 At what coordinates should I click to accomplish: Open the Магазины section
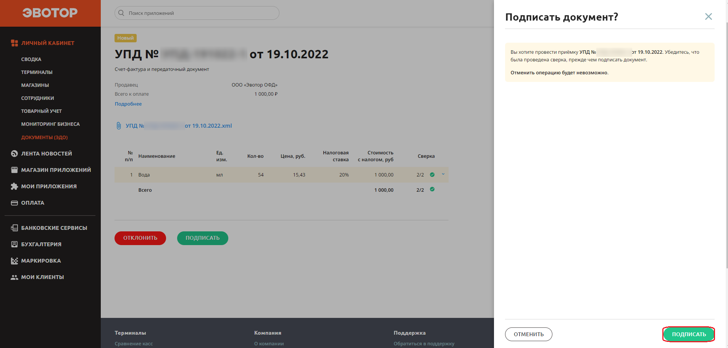pyautogui.click(x=35, y=85)
